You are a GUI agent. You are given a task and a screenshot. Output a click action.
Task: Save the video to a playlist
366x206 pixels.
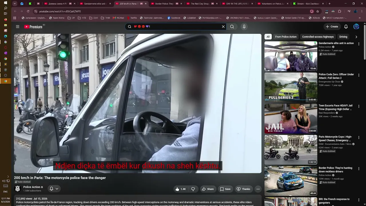pos(225,189)
